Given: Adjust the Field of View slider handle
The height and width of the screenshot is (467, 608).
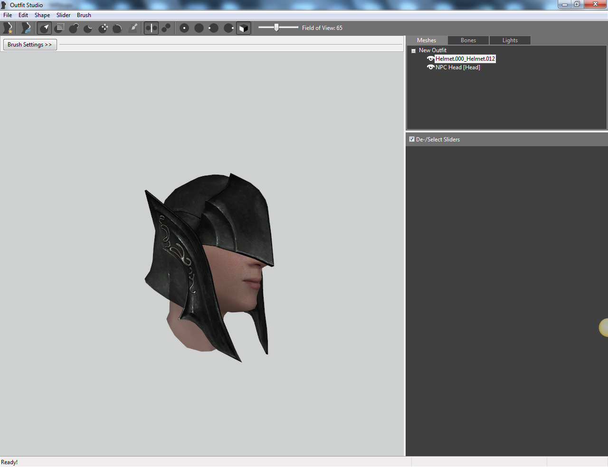Looking at the screenshot, I should (276, 28).
